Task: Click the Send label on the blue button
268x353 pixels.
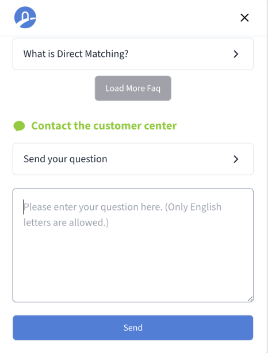Action: pyautogui.click(x=133, y=328)
